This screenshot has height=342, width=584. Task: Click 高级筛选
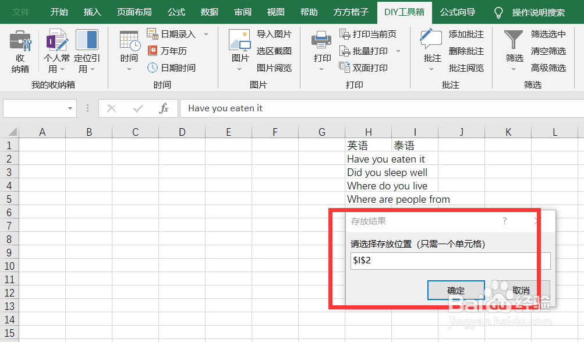click(548, 68)
